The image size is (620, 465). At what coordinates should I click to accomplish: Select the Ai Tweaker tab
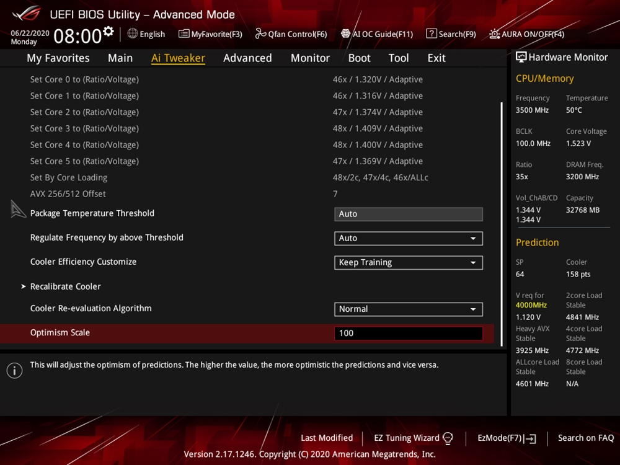(178, 58)
